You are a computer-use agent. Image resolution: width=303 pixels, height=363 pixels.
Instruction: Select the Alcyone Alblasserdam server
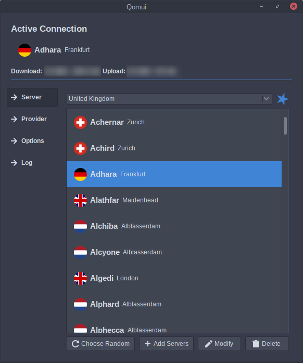(174, 252)
